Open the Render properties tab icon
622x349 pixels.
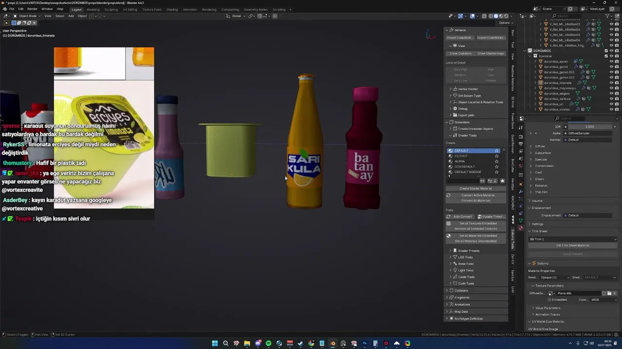point(520,137)
